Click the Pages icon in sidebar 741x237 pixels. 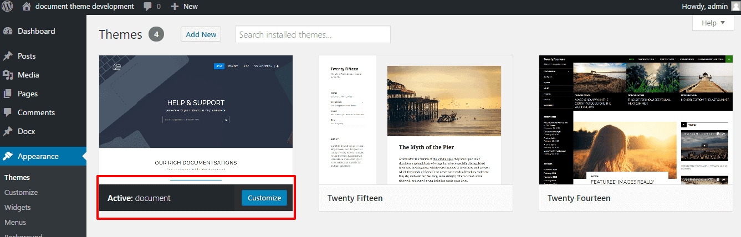[x=8, y=94]
